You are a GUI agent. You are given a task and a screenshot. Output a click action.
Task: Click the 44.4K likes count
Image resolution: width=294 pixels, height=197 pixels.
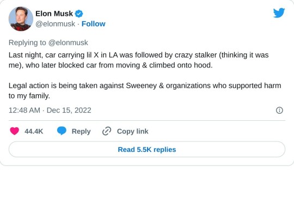(34, 131)
